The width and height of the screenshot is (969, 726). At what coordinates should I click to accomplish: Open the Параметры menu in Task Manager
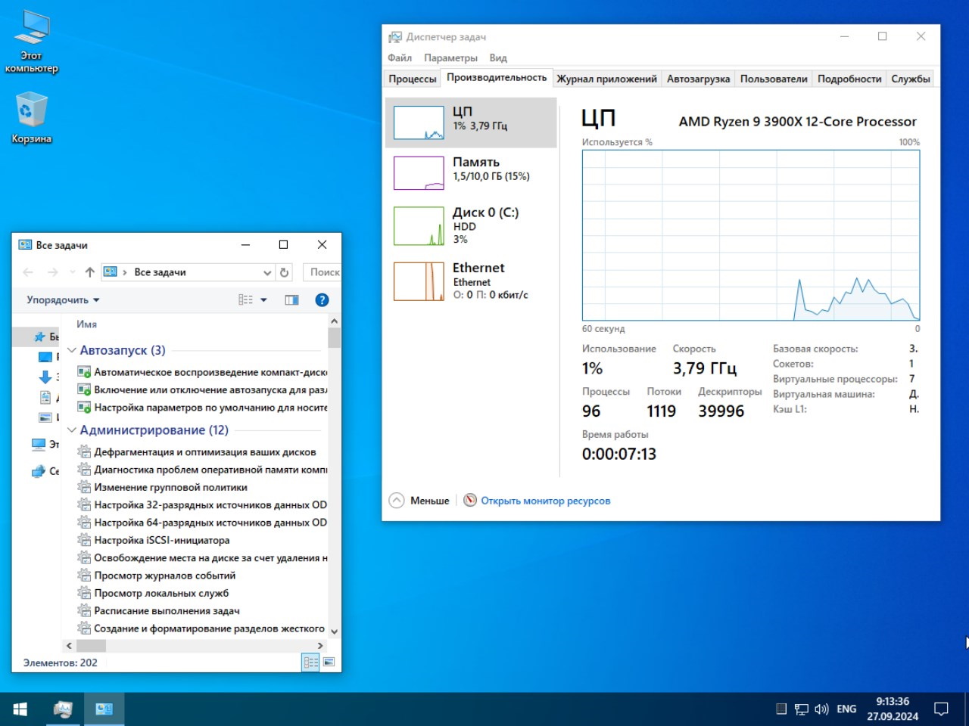pyautogui.click(x=450, y=58)
